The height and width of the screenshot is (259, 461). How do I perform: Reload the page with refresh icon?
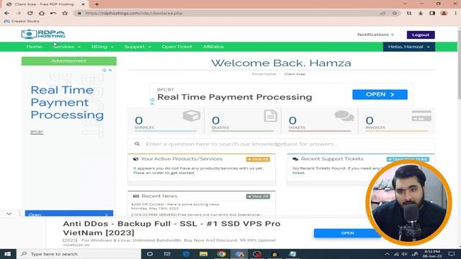tap(30, 13)
